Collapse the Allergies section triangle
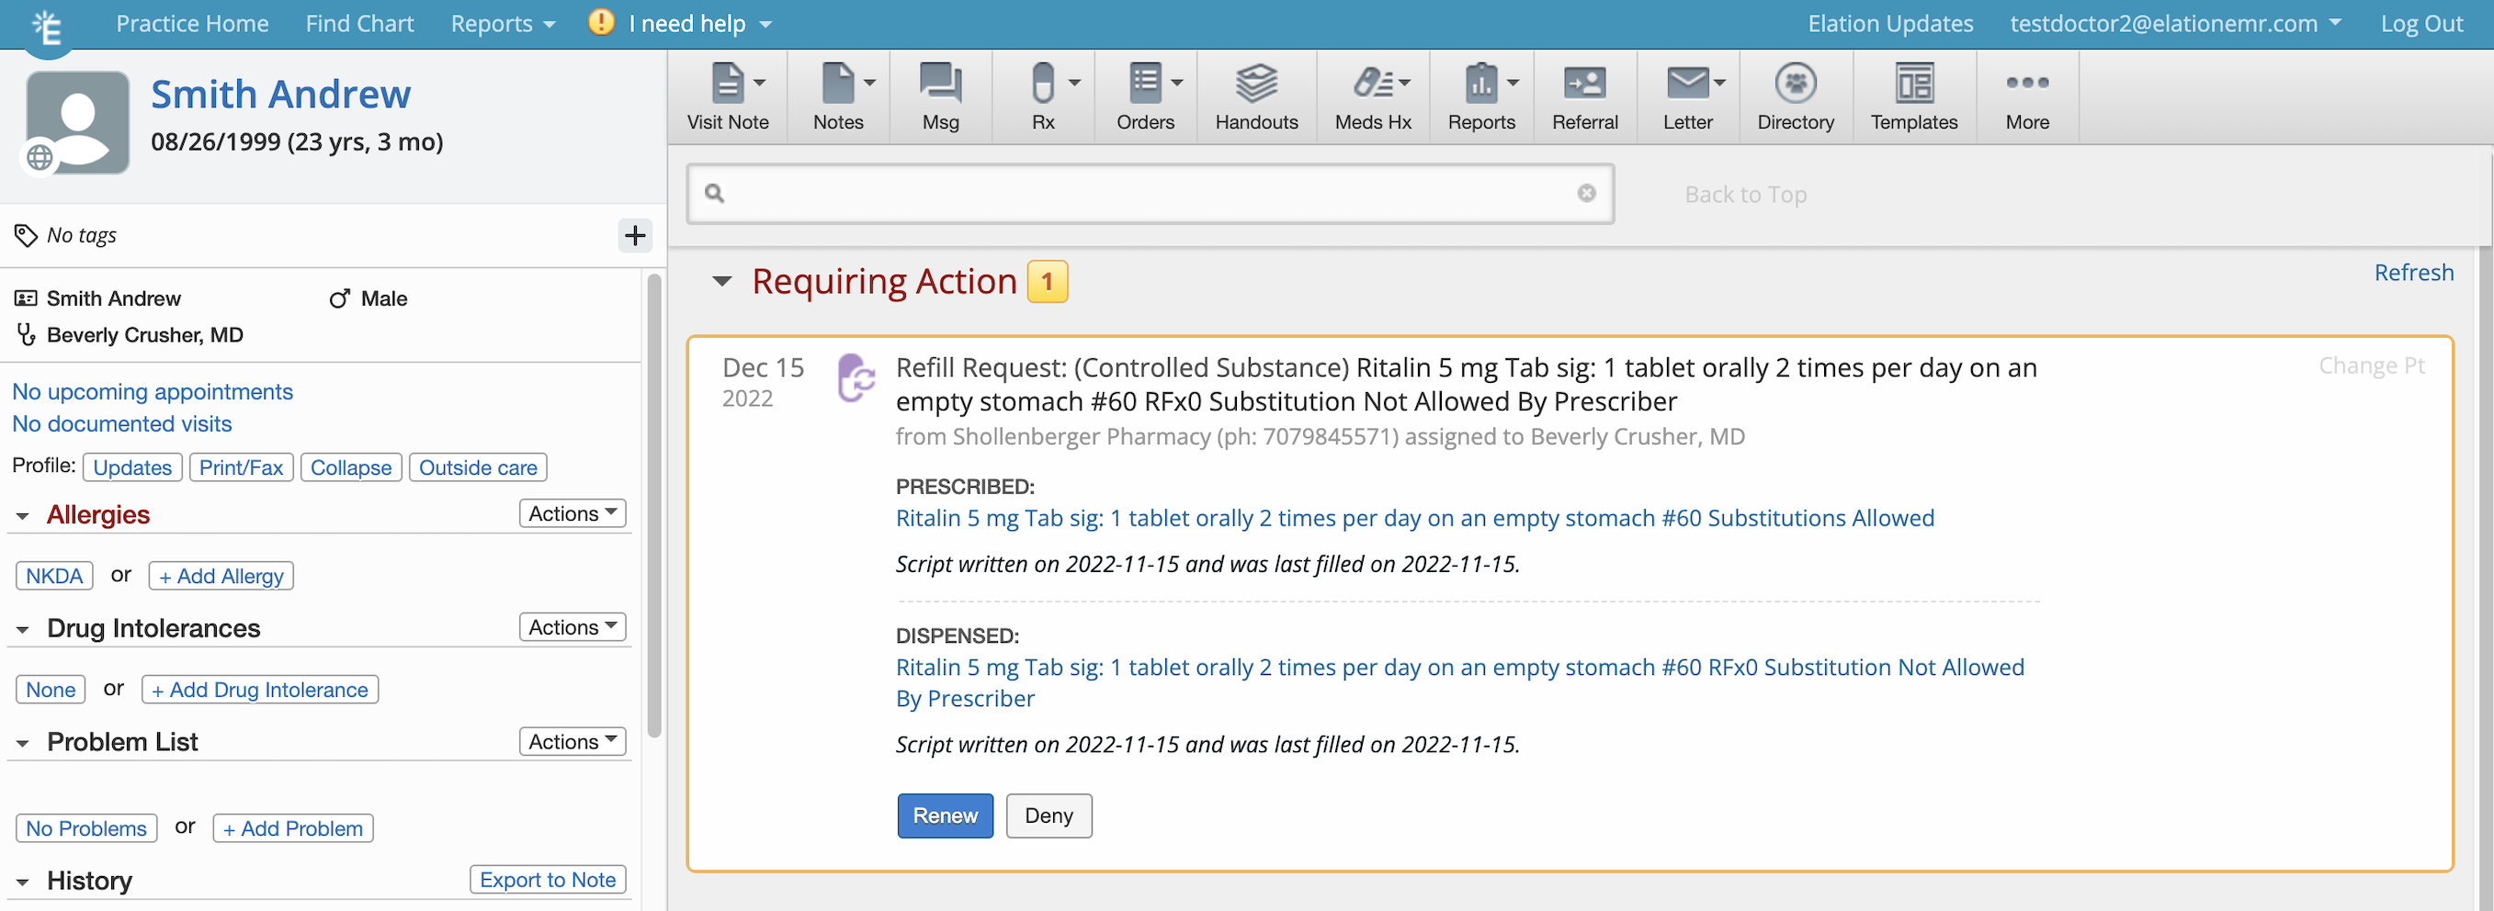This screenshot has height=911, width=2494. tap(22, 516)
